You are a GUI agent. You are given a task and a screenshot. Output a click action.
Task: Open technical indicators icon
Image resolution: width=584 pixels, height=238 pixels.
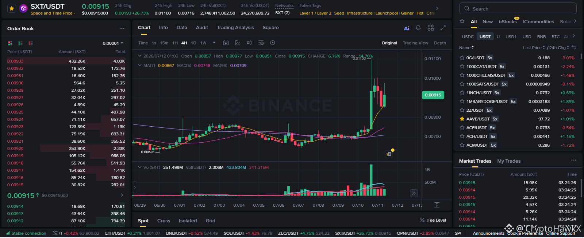(x=261, y=43)
